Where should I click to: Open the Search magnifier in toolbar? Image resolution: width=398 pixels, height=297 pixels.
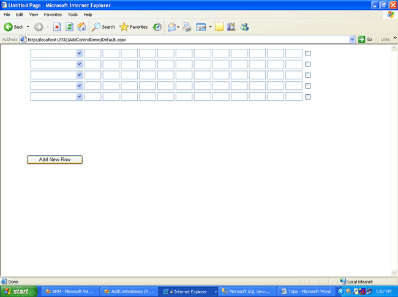103,27
